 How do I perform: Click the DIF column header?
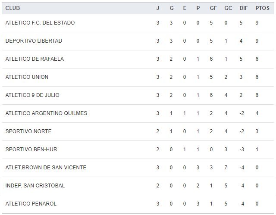click(x=243, y=8)
